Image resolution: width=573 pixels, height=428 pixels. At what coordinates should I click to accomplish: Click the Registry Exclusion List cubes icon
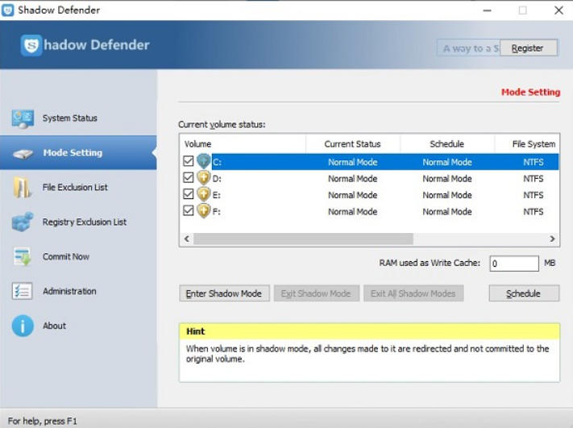23,222
